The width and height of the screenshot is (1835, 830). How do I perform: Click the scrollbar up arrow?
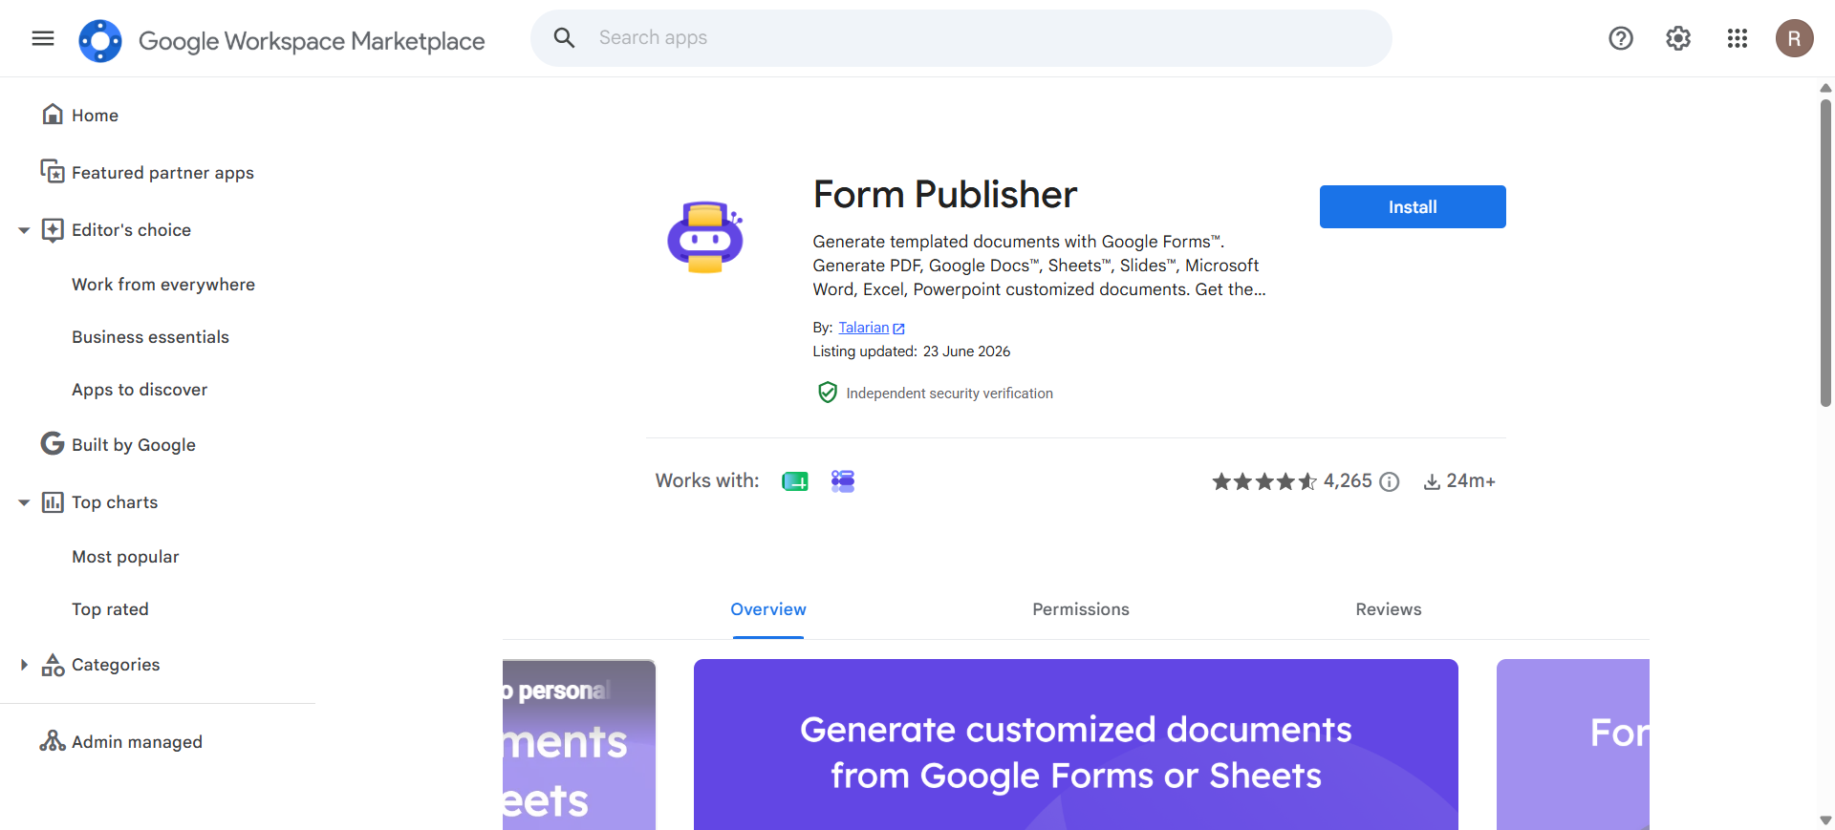click(x=1825, y=88)
